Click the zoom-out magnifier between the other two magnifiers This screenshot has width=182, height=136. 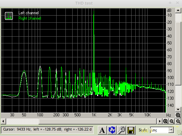coord(172,121)
